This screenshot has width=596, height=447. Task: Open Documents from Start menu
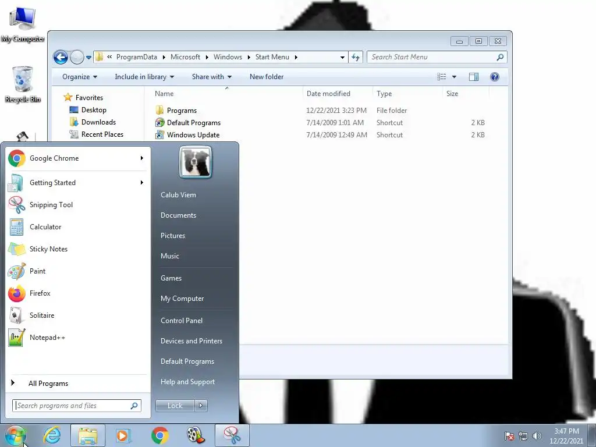(178, 215)
